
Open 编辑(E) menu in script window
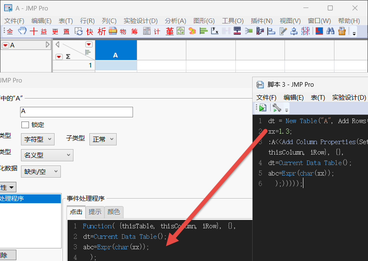(293, 98)
